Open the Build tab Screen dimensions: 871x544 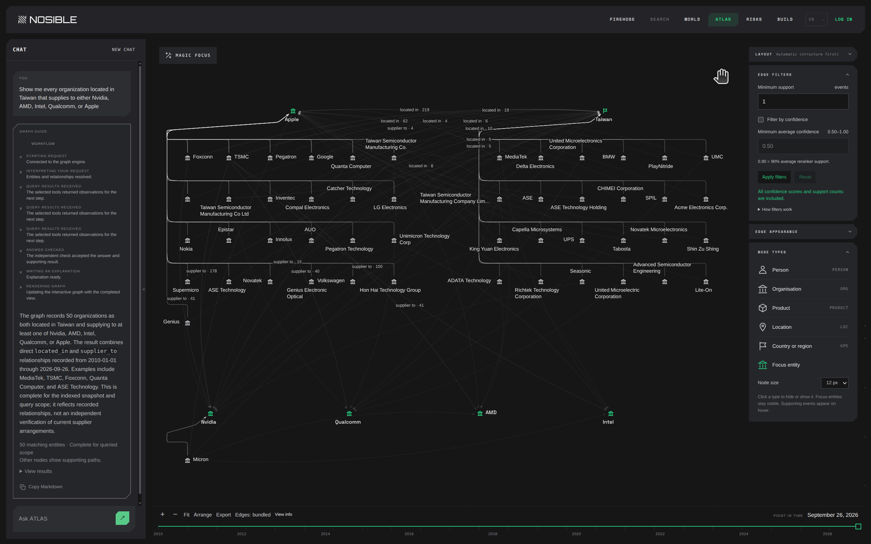785,19
